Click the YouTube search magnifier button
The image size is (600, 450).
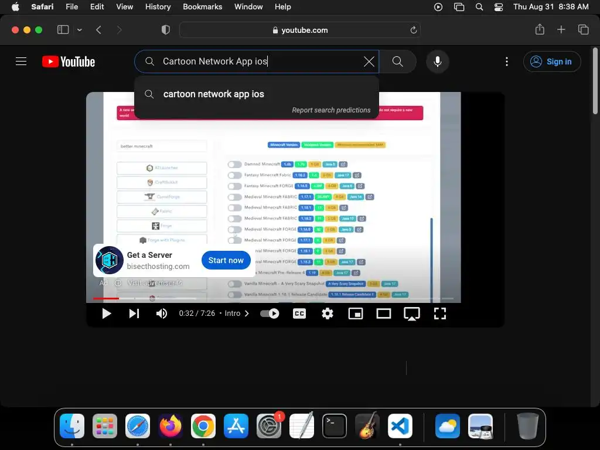point(398,61)
